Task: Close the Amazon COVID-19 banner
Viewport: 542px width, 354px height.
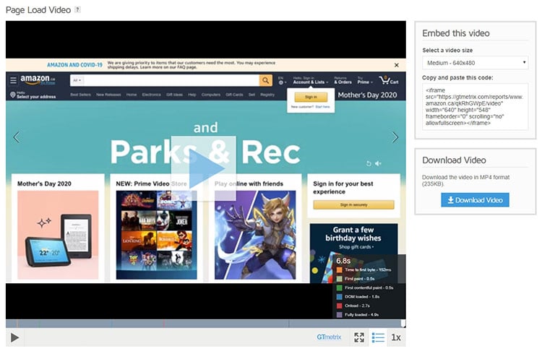Action: 397,65
